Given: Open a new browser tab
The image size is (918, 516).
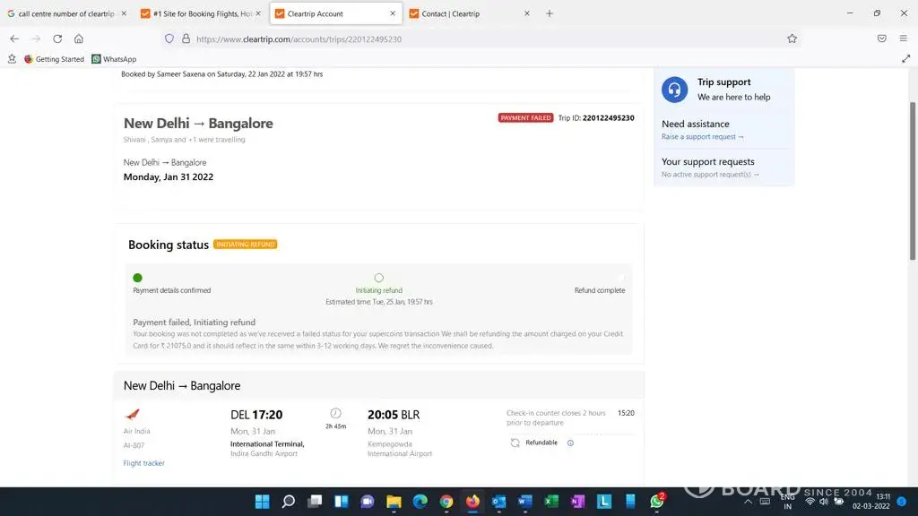Looking at the screenshot, I should click(x=550, y=13).
